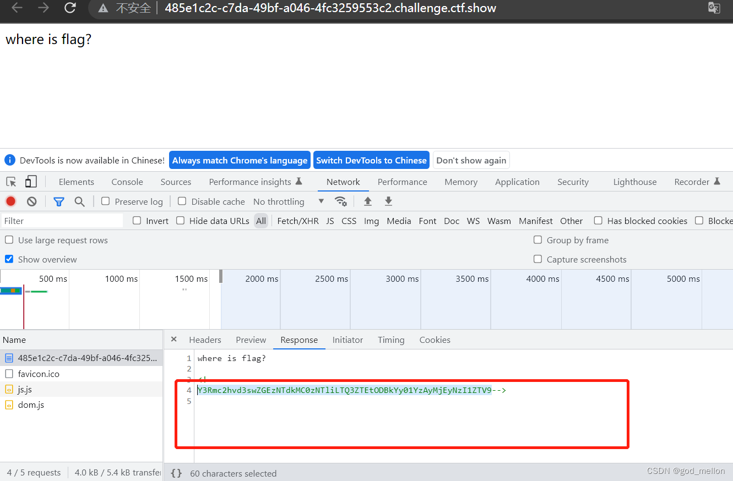Screen dimensions: 733x481
Task: Toggle the device toolbar icon
Action: pyautogui.click(x=31, y=182)
